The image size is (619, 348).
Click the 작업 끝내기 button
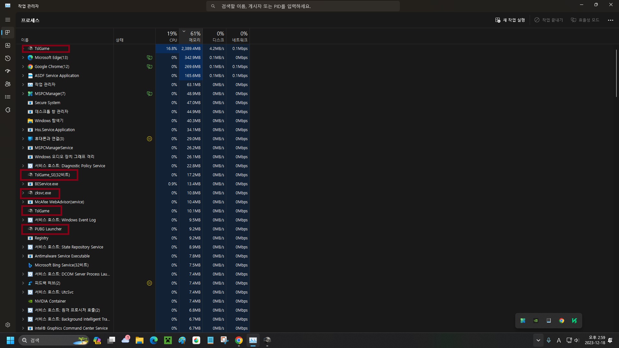coord(548,20)
